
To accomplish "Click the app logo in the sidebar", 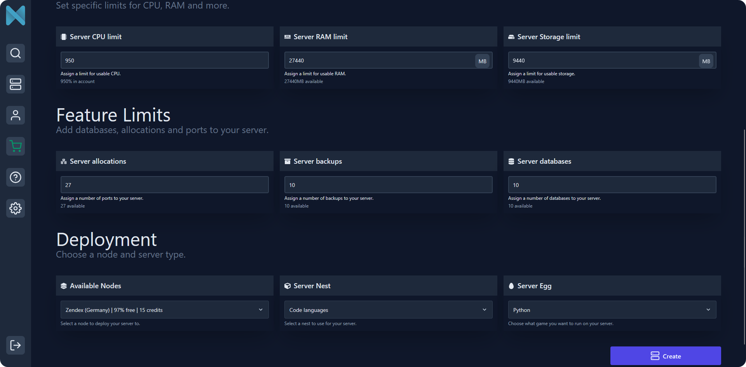I will [x=16, y=16].
